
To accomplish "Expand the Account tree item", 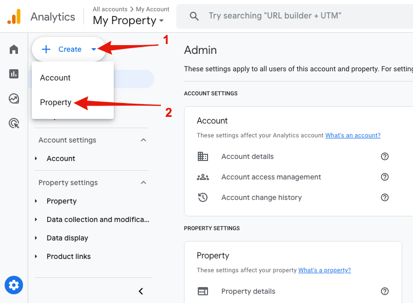I will tap(36, 158).
